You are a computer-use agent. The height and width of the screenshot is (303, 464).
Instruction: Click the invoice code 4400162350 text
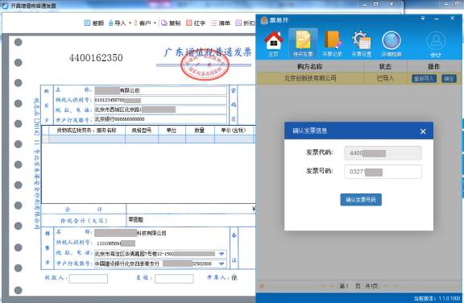pyautogui.click(x=96, y=57)
